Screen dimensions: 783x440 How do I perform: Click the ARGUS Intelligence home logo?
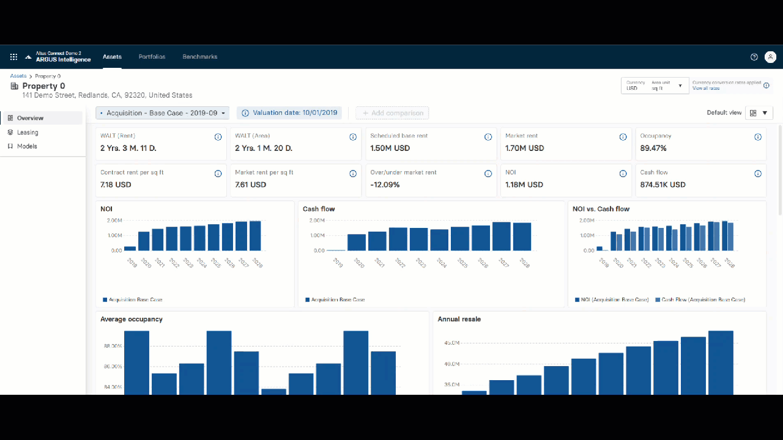[58, 56]
